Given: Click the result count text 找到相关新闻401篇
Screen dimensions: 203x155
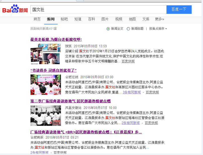Looking at the screenshot, I should point(44,29).
